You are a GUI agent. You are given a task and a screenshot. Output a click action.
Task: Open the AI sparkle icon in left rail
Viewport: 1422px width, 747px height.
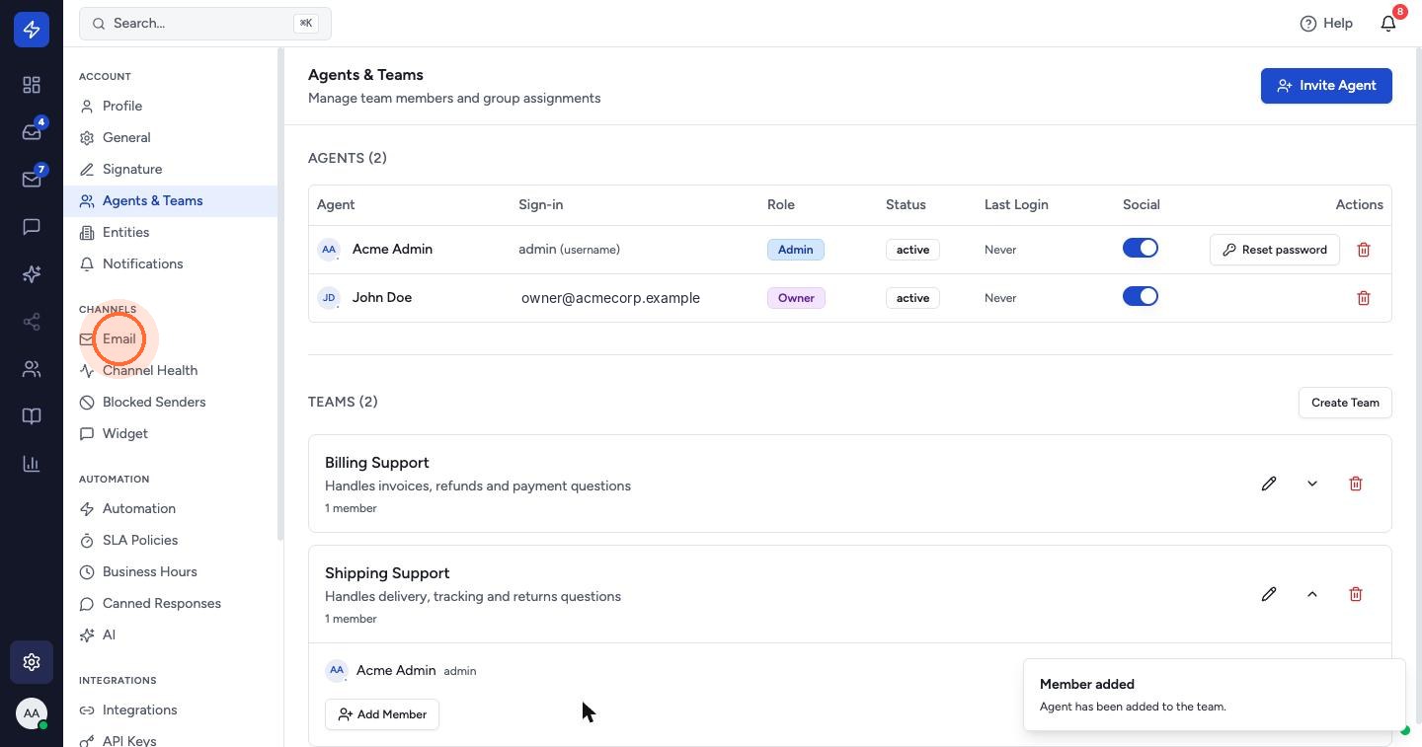pyautogui.click(x=32, y=274)
